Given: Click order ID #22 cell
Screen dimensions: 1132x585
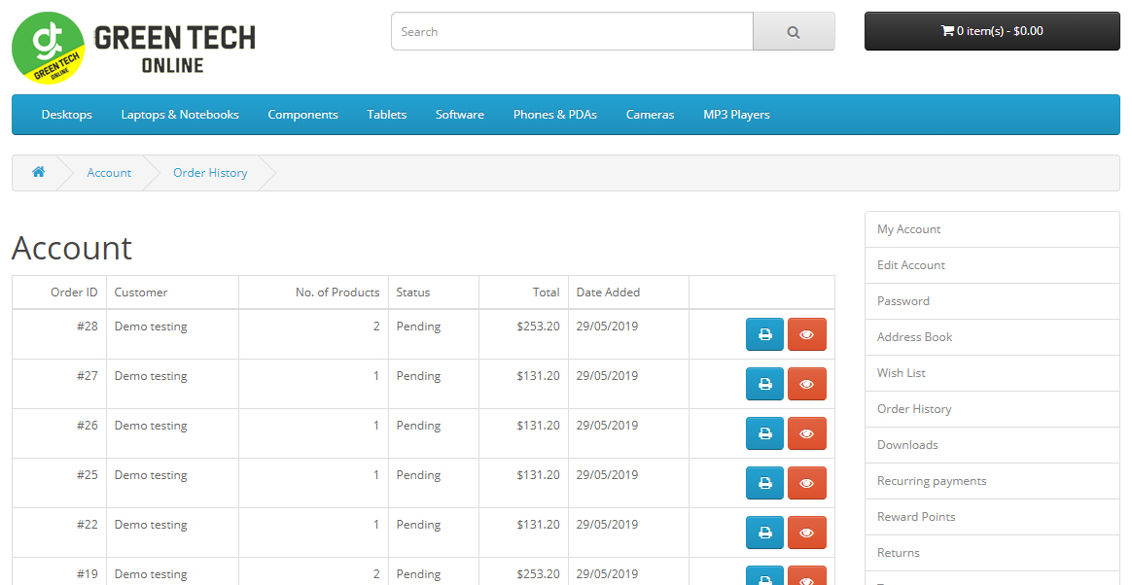Looking at the screenshot, I should tap(59, 533).
